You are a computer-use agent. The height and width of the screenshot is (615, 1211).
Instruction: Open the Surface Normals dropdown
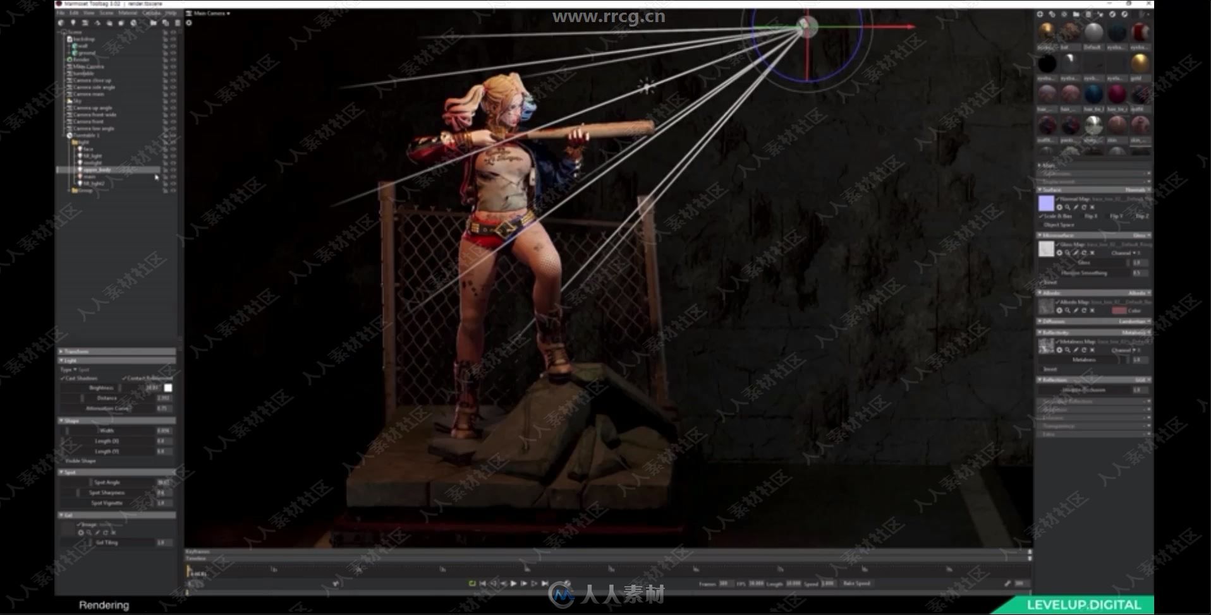1138,189
